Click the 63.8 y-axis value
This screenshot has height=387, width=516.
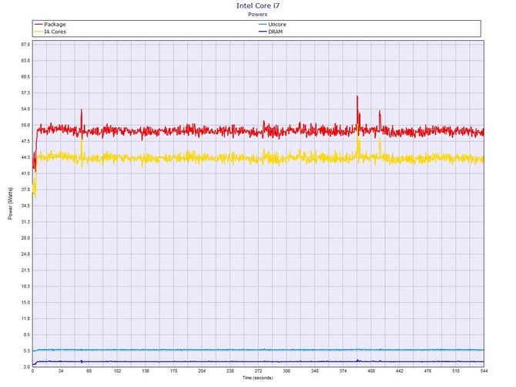(25, 61)
